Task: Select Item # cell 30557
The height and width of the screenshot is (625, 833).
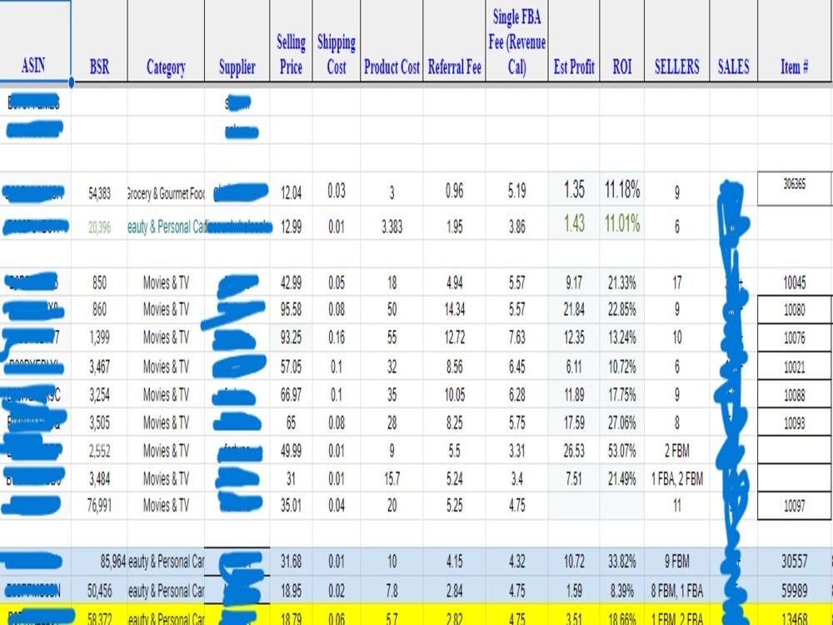Action: point(795,561)
